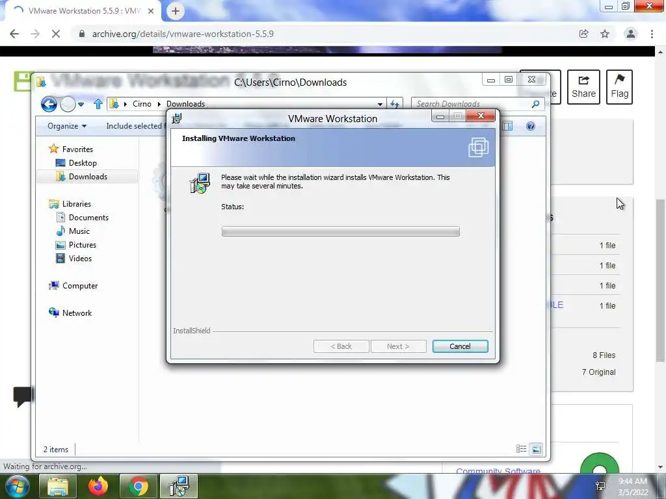Click the Share button on archive.org
Image resolution: width=666 pixels, height=499 pixels.
tap(583, 87)
